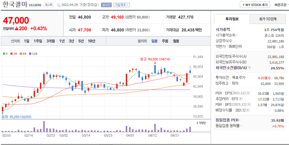The image size is (289, 145).
Task: Click the 상한가 60,800 text
Action: pos(137,17)
